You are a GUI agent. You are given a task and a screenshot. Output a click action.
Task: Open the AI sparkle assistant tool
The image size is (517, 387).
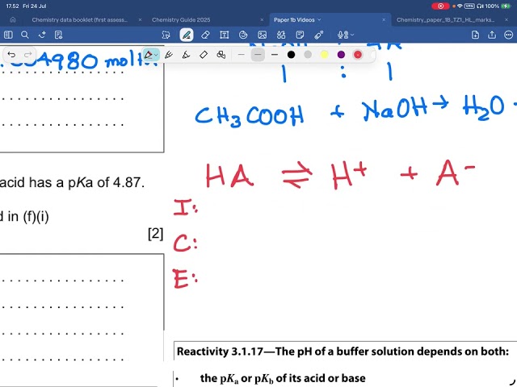click(x=42, y=35)
